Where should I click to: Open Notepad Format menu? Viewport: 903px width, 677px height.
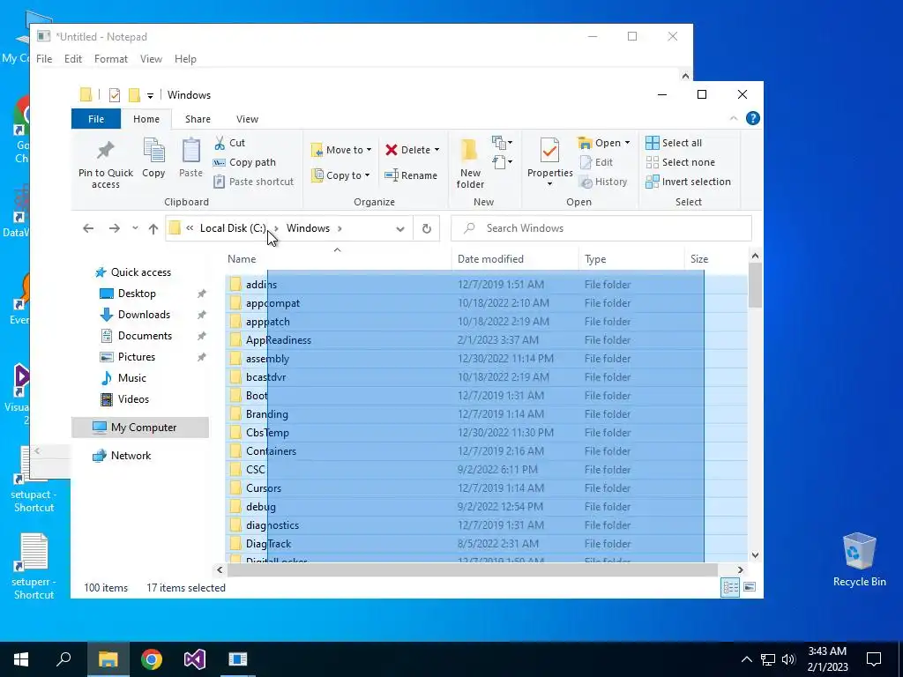point(110,59)
